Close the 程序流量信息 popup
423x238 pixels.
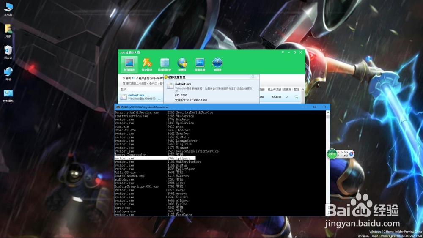[x=253, y=77]
